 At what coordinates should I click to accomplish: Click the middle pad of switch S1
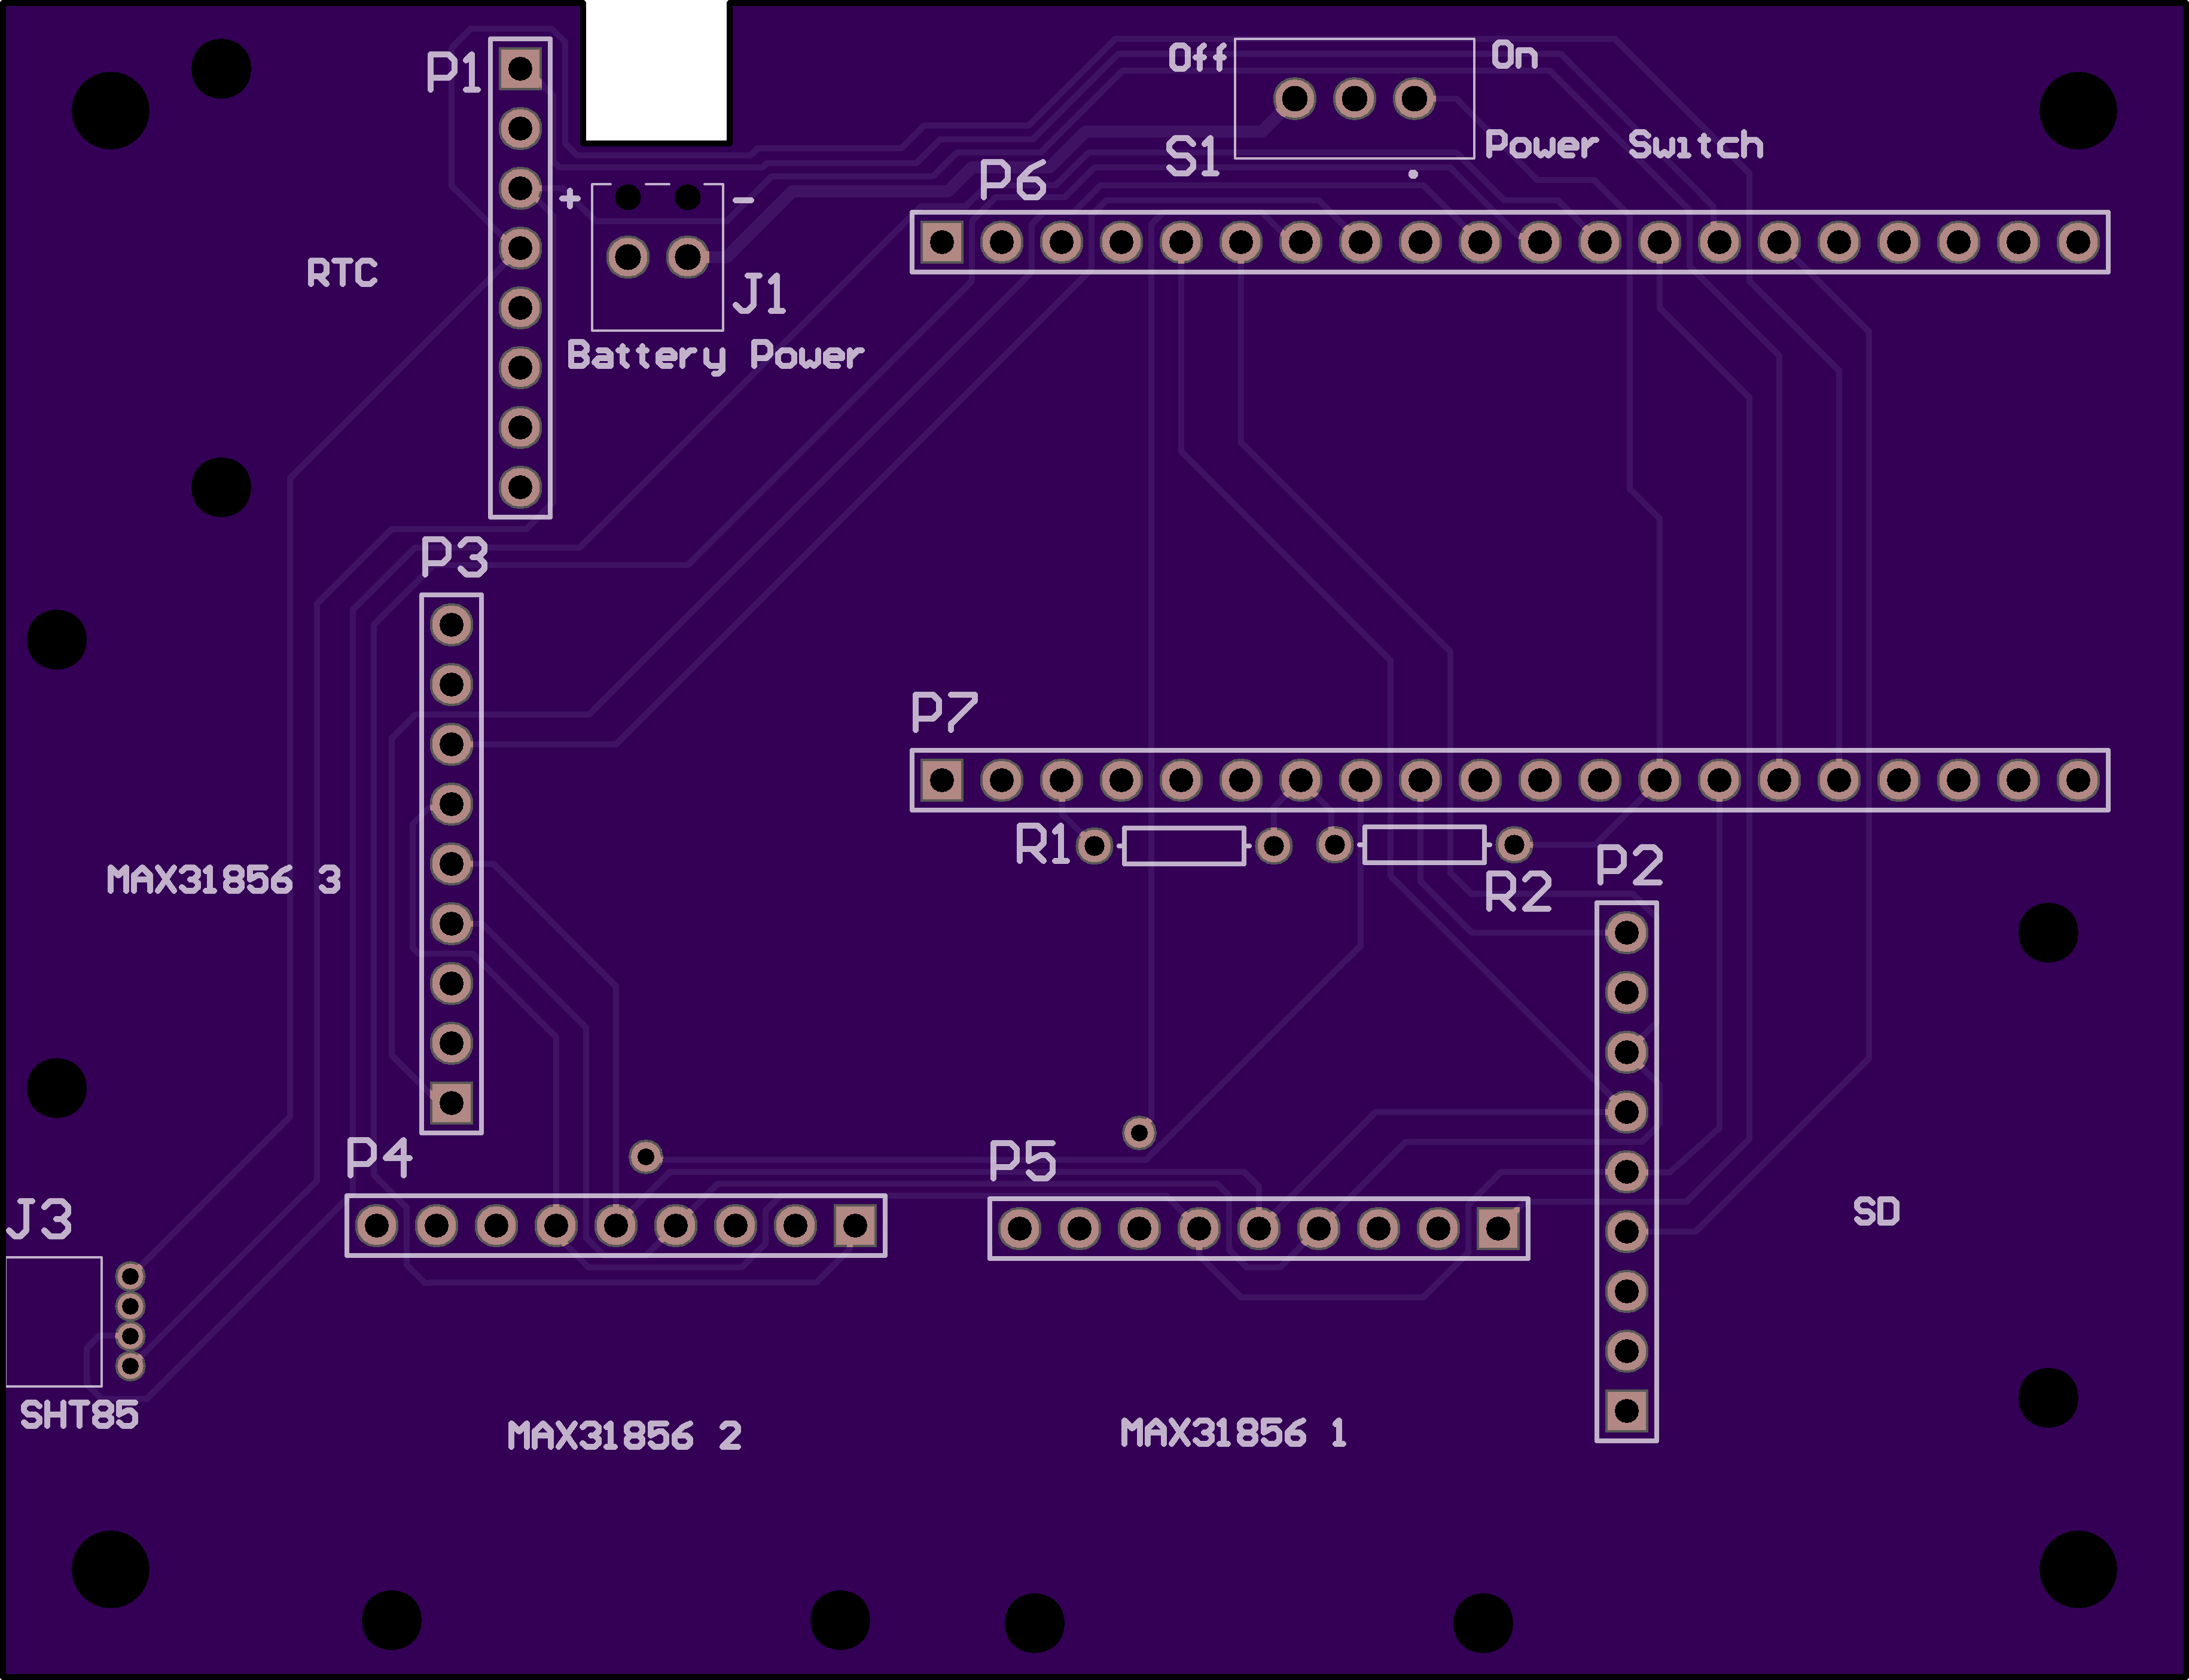(x=1355, y=99)
